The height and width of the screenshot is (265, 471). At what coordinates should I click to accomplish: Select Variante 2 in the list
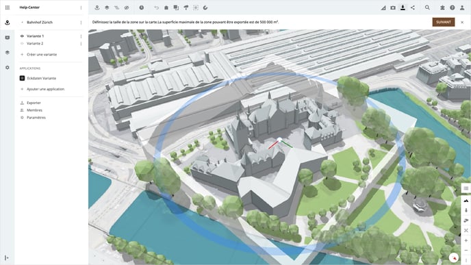point(35,44)
